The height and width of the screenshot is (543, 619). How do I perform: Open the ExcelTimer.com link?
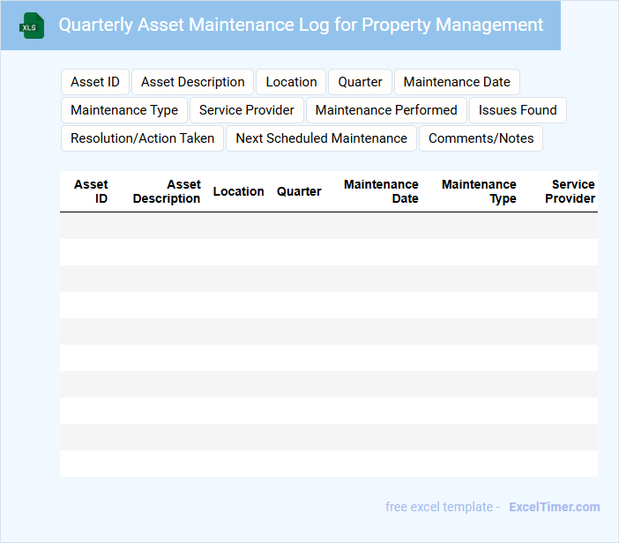(x=554, y=507)
